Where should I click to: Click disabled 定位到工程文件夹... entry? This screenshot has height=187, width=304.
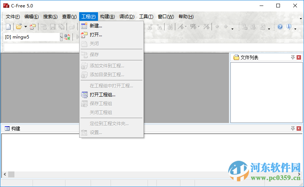click(111, 124)
